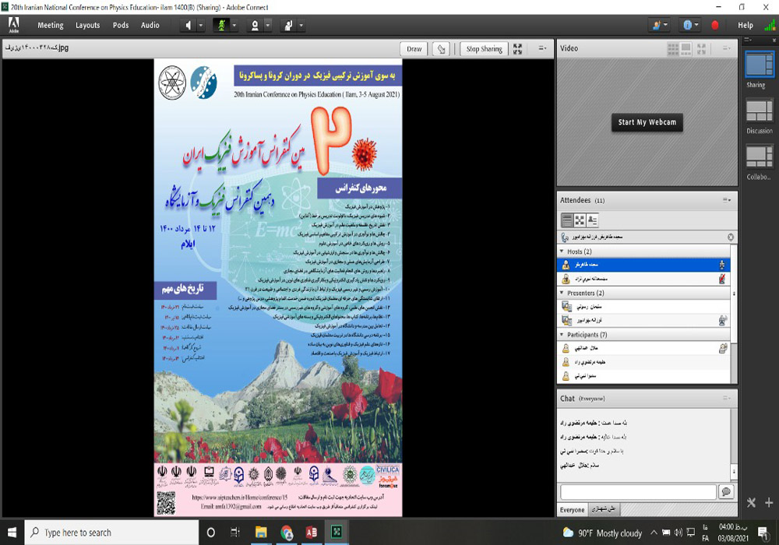Viewport: 779px width, 545px height.
Task: Open the microphone options dropdown arrow
Action: tap(235, 25)
